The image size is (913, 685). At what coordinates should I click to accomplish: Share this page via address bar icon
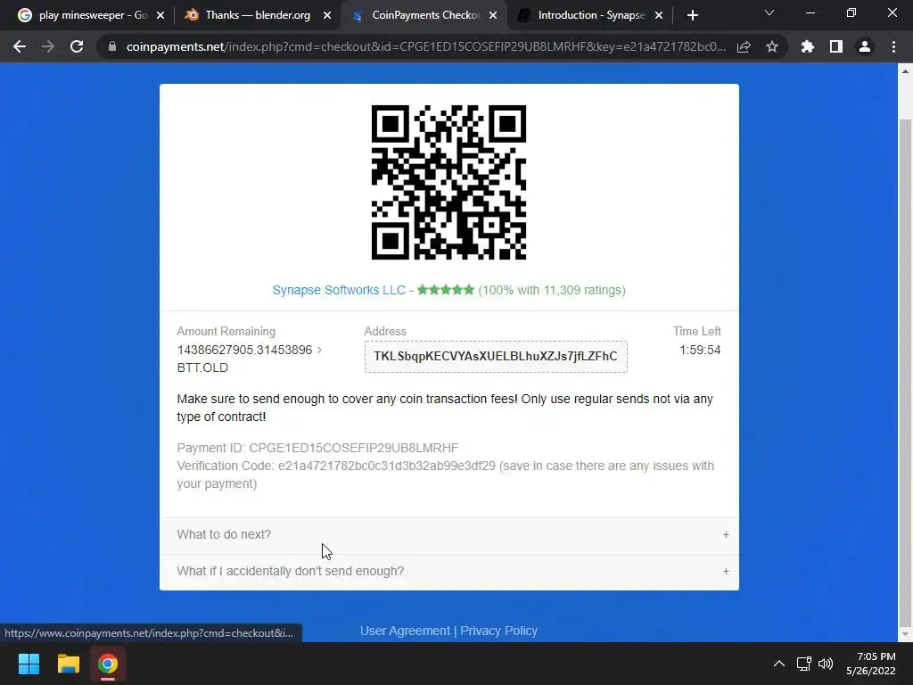pyautogui.click(x=744, y=46)
